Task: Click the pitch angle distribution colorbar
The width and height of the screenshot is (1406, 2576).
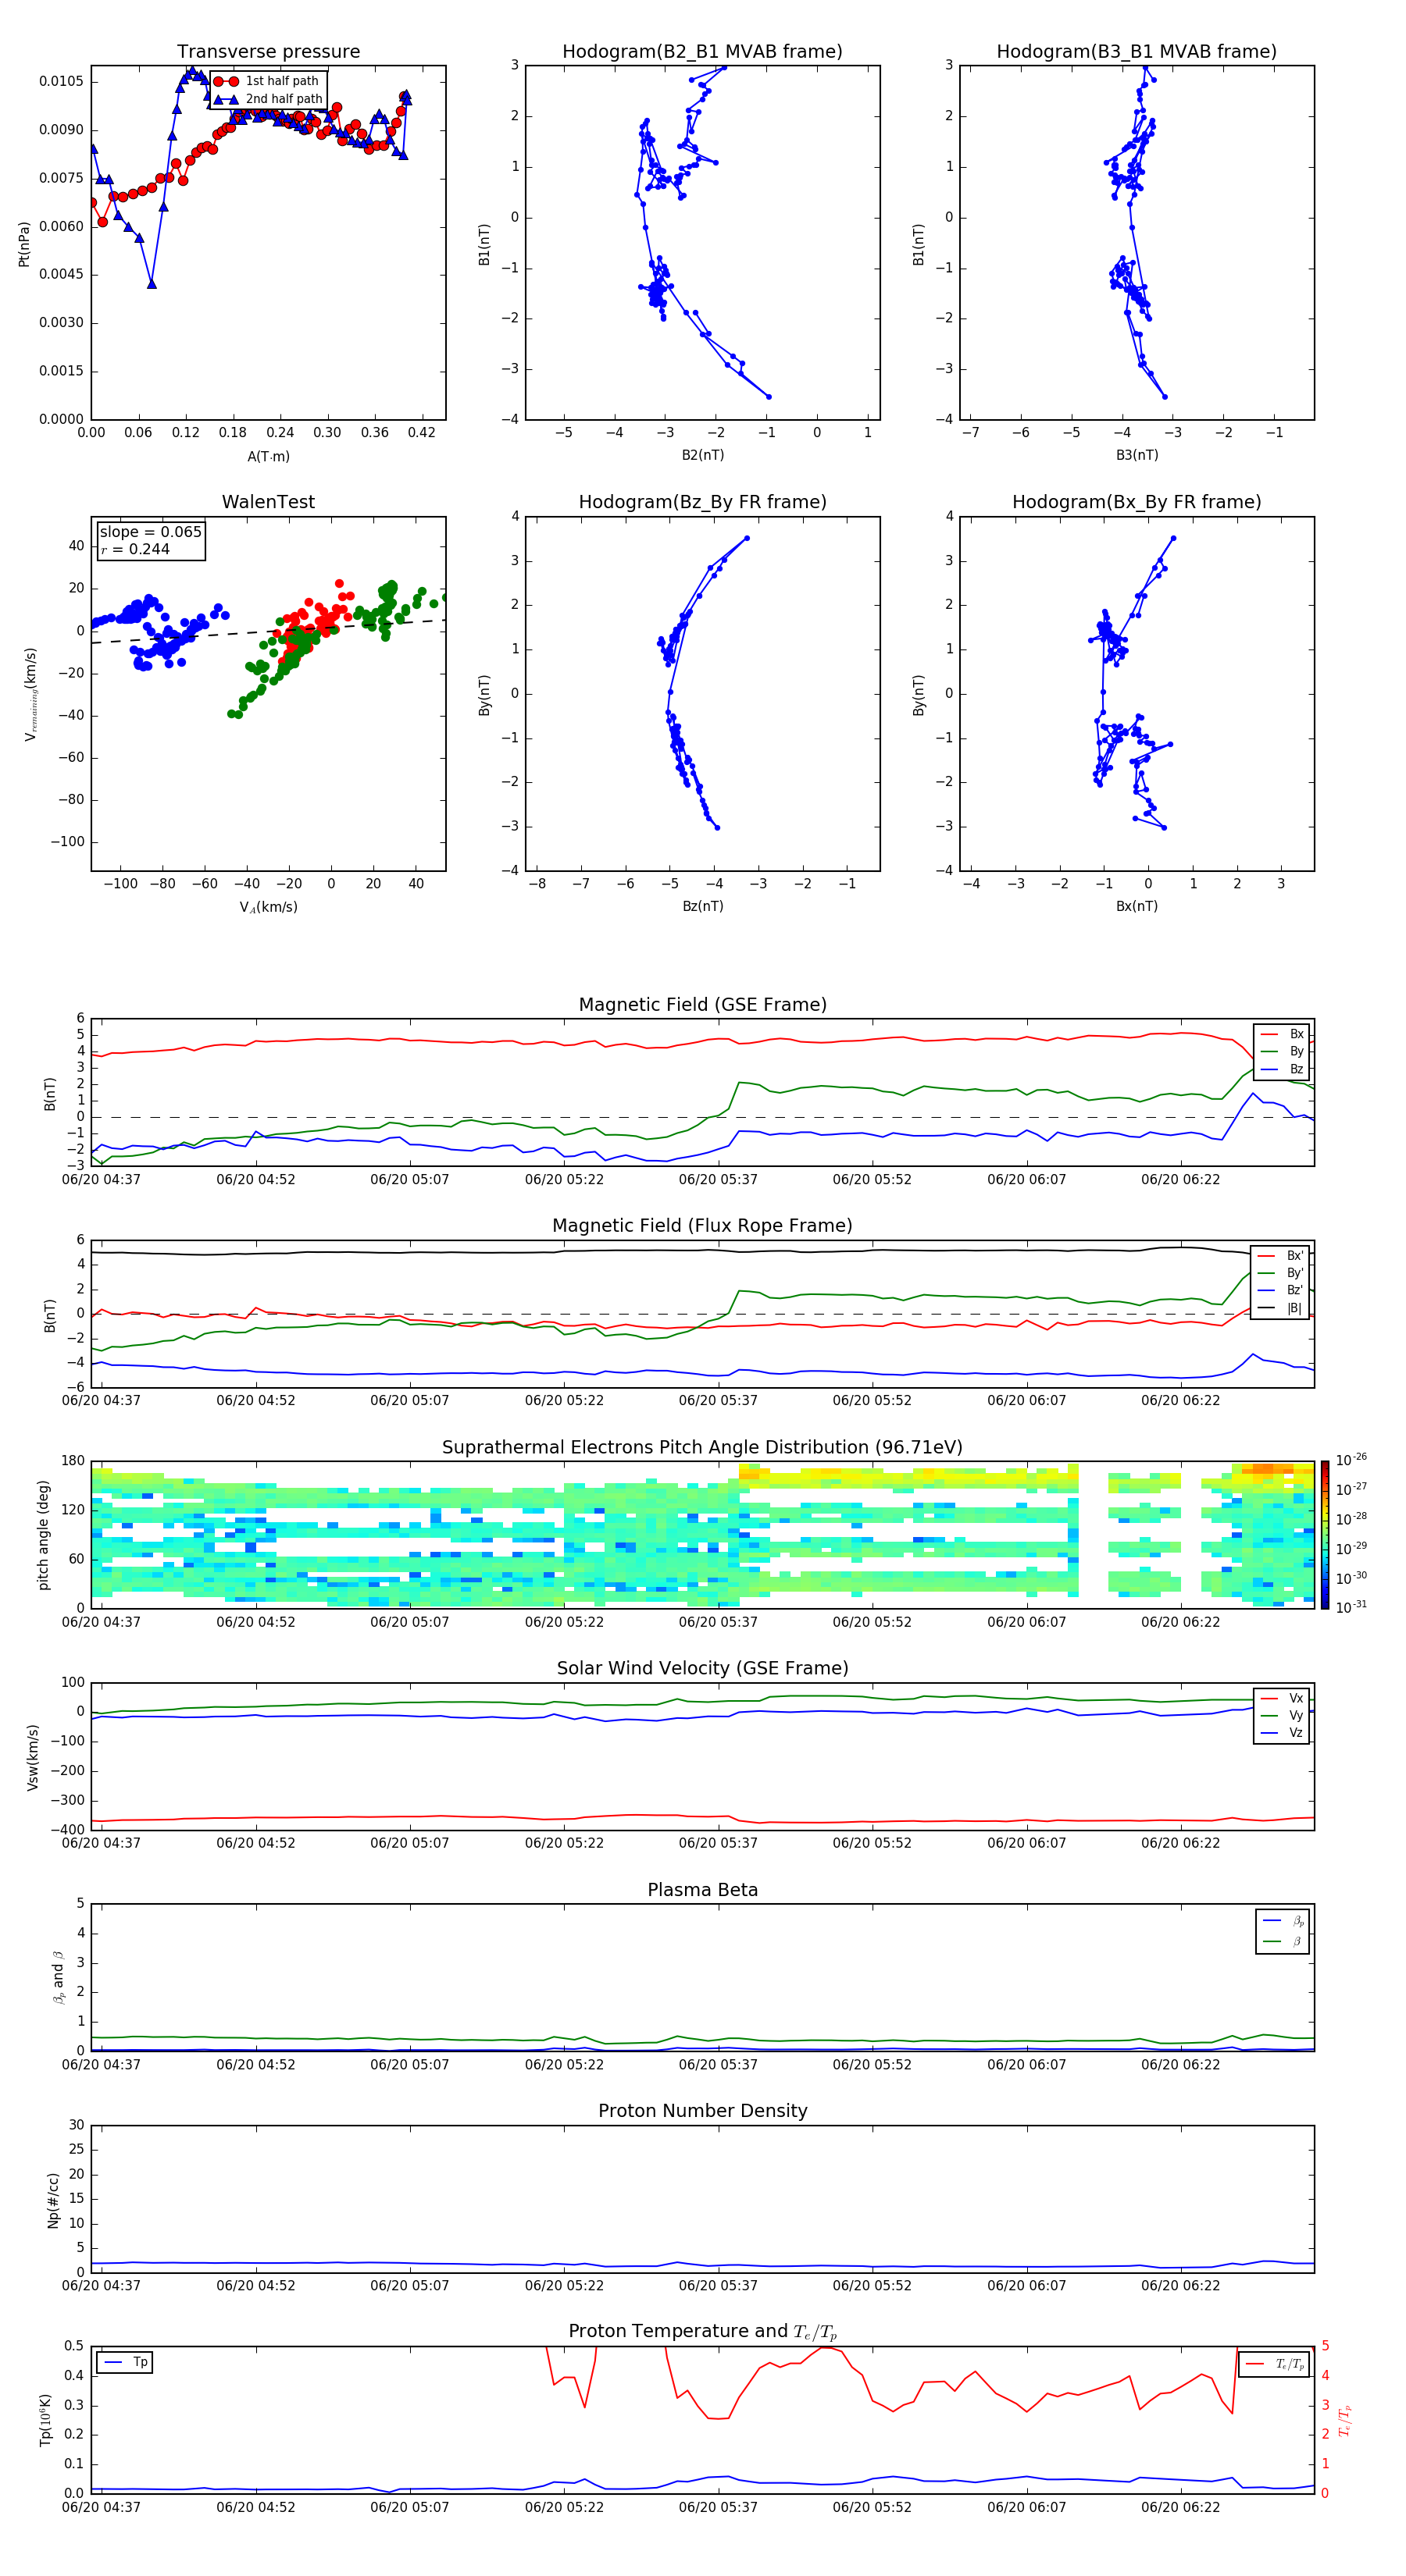Action: 1324,1535
